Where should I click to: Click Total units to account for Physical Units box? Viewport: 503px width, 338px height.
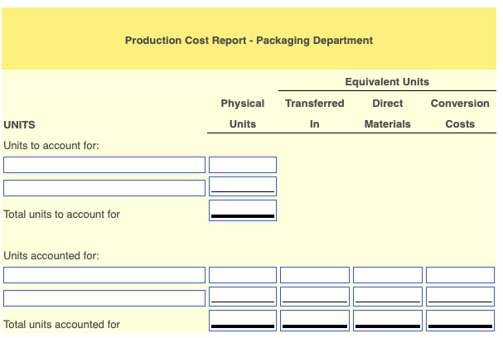pyautogui.click(x=243, y=210)
